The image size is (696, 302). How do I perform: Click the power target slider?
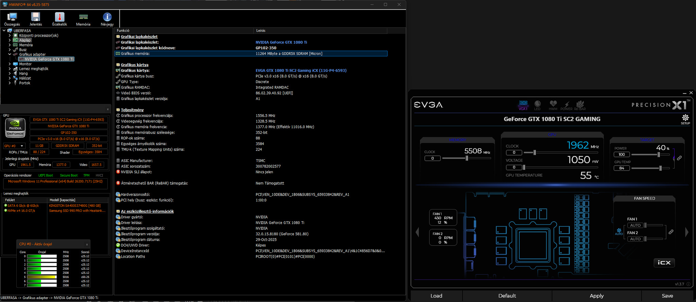click(650, 155)
